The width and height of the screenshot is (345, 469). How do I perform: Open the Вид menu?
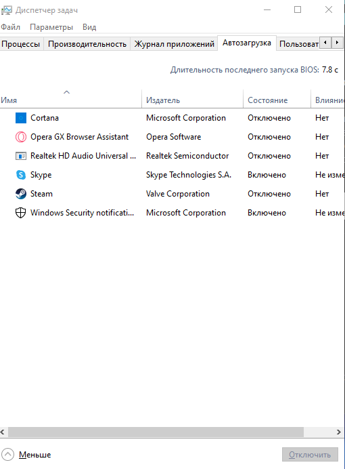pyautogui.click(x=89, y=27)
